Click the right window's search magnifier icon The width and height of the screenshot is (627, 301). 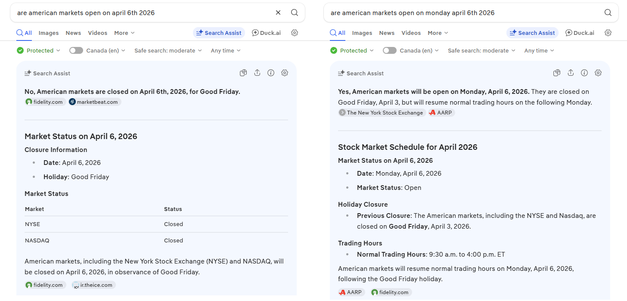[x=608, y=12]
